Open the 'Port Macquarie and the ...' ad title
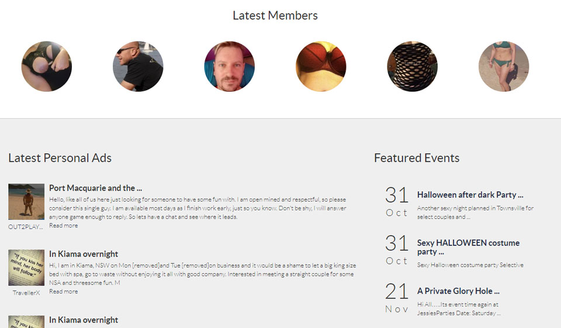 (x=96, y=188)
